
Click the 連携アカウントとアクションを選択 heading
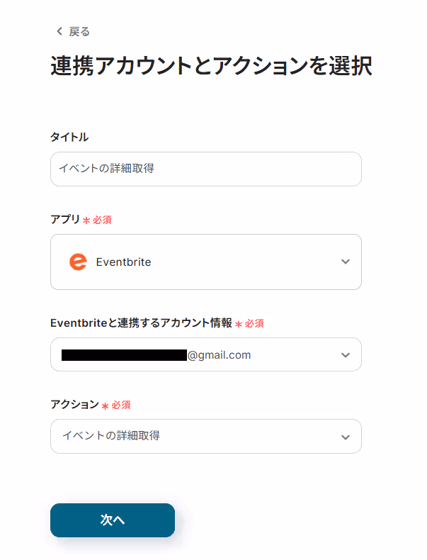[x=211, y=66]
